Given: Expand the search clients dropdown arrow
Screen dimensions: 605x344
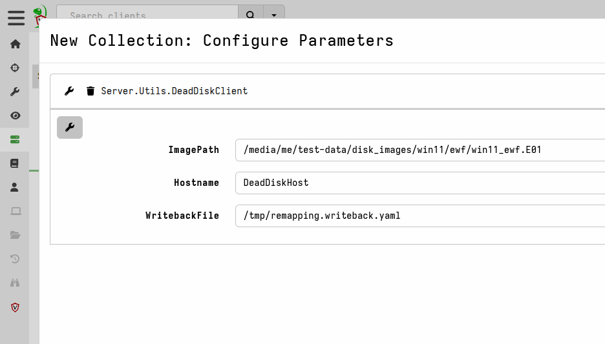Looking at the screenshot, I should 274,15.
